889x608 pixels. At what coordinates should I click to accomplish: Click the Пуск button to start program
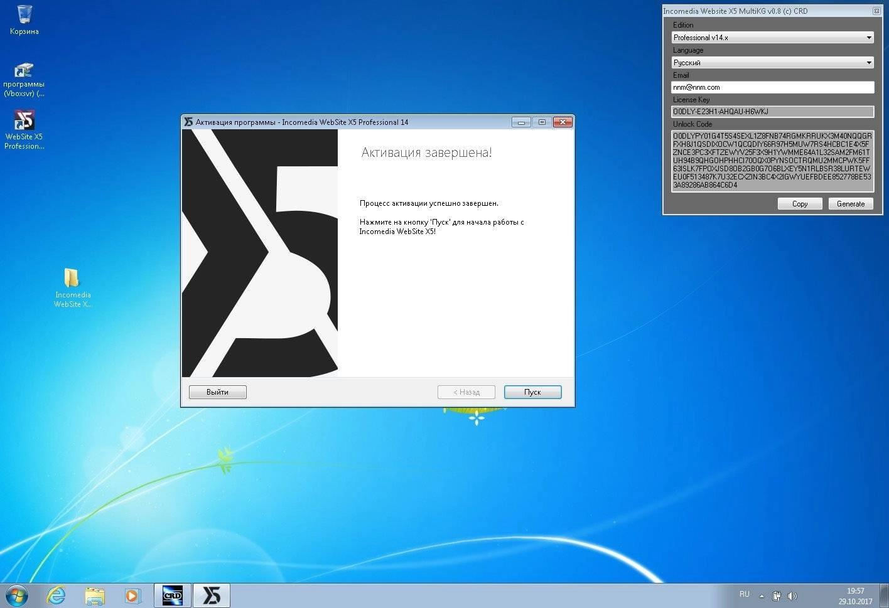[x=532, y=392]
